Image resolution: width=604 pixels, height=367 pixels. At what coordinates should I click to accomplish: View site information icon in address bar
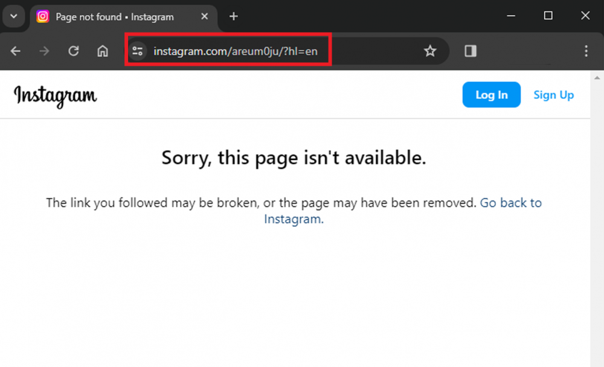coord(138,51)
